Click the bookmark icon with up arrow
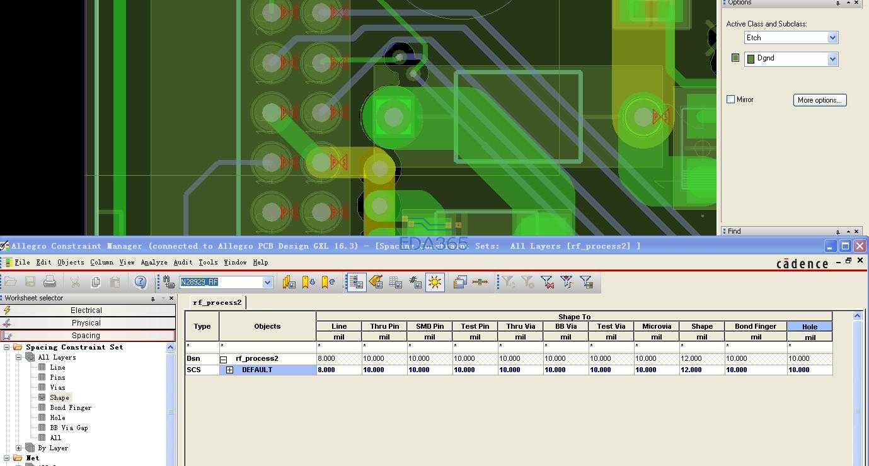The height and width of the screenshot is (466, 869). [328, 282]
